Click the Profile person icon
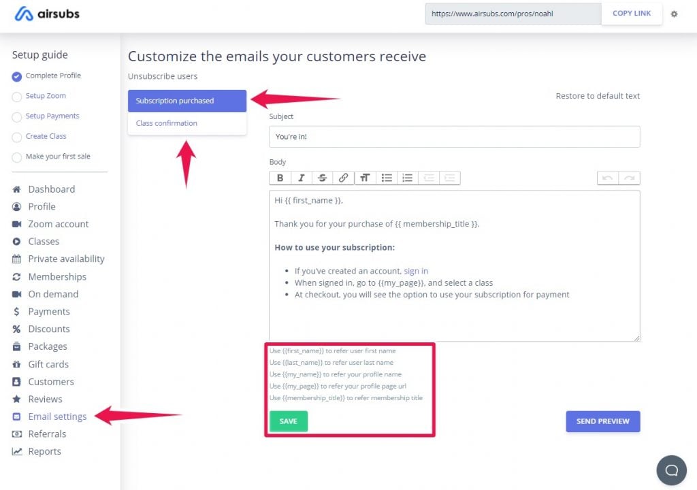The height and width of the screenshot is (490, 697). [16, 207]
